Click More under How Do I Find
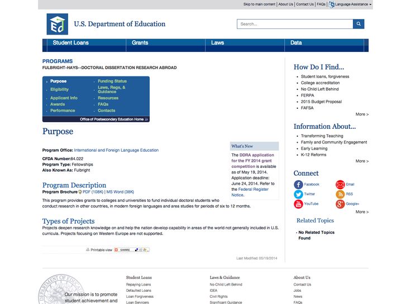Screen dimensions: 411x304 tap(362, 114)
